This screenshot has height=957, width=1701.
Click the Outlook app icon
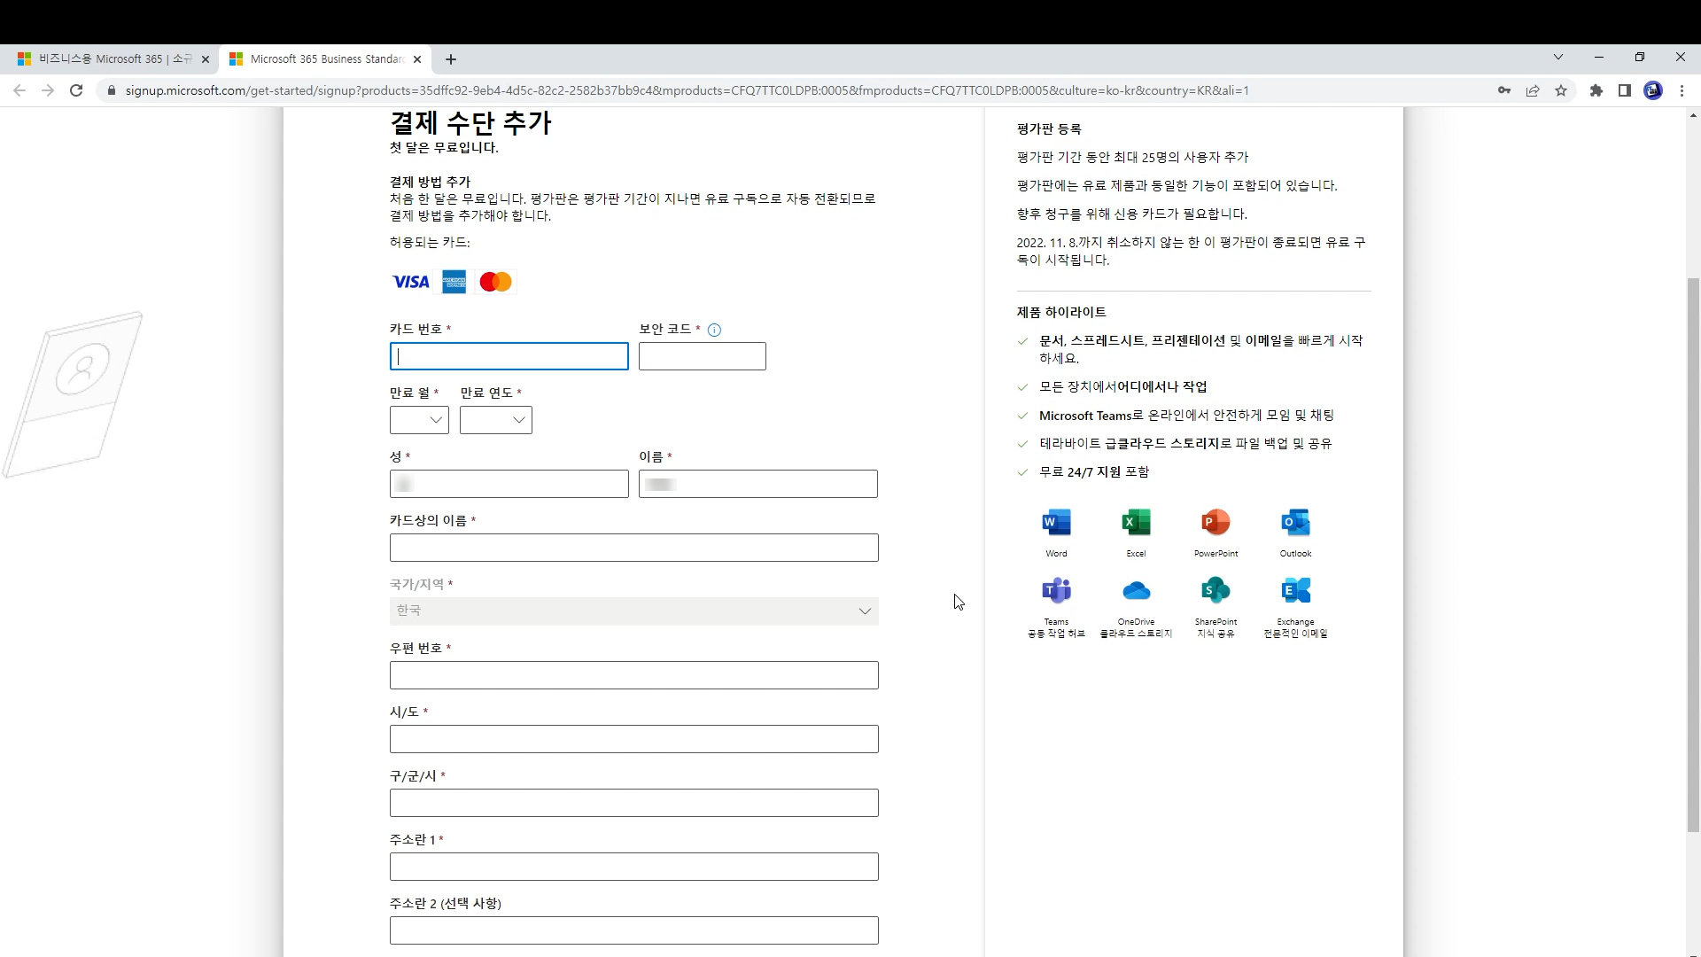click(1295, 522)
